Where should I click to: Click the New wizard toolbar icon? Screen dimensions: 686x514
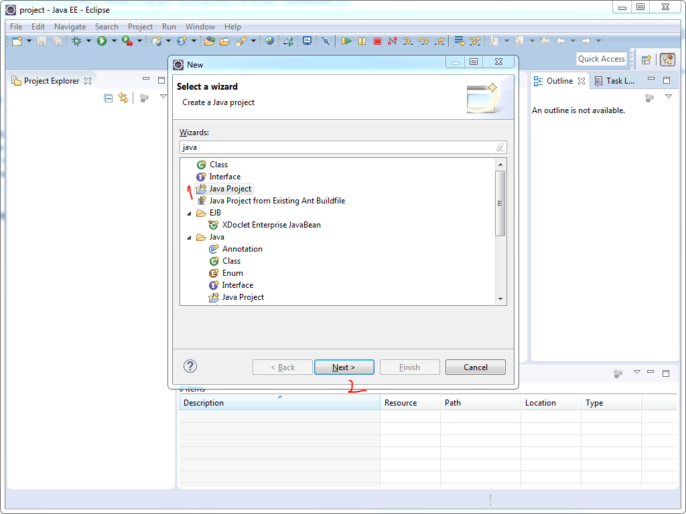(17, 41)
